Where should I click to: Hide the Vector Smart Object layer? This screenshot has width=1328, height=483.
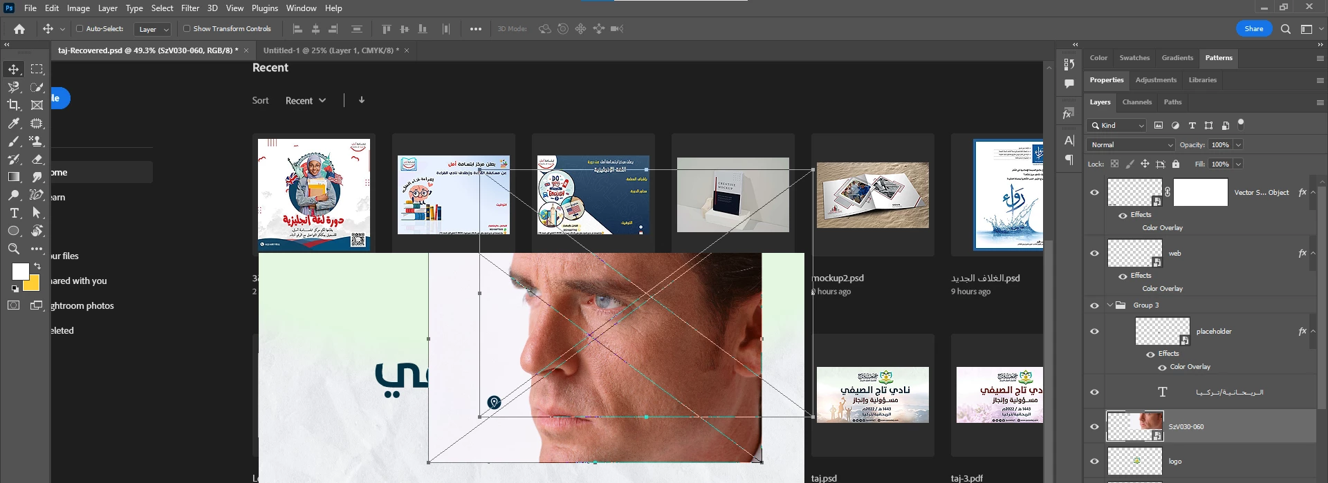1094,193
